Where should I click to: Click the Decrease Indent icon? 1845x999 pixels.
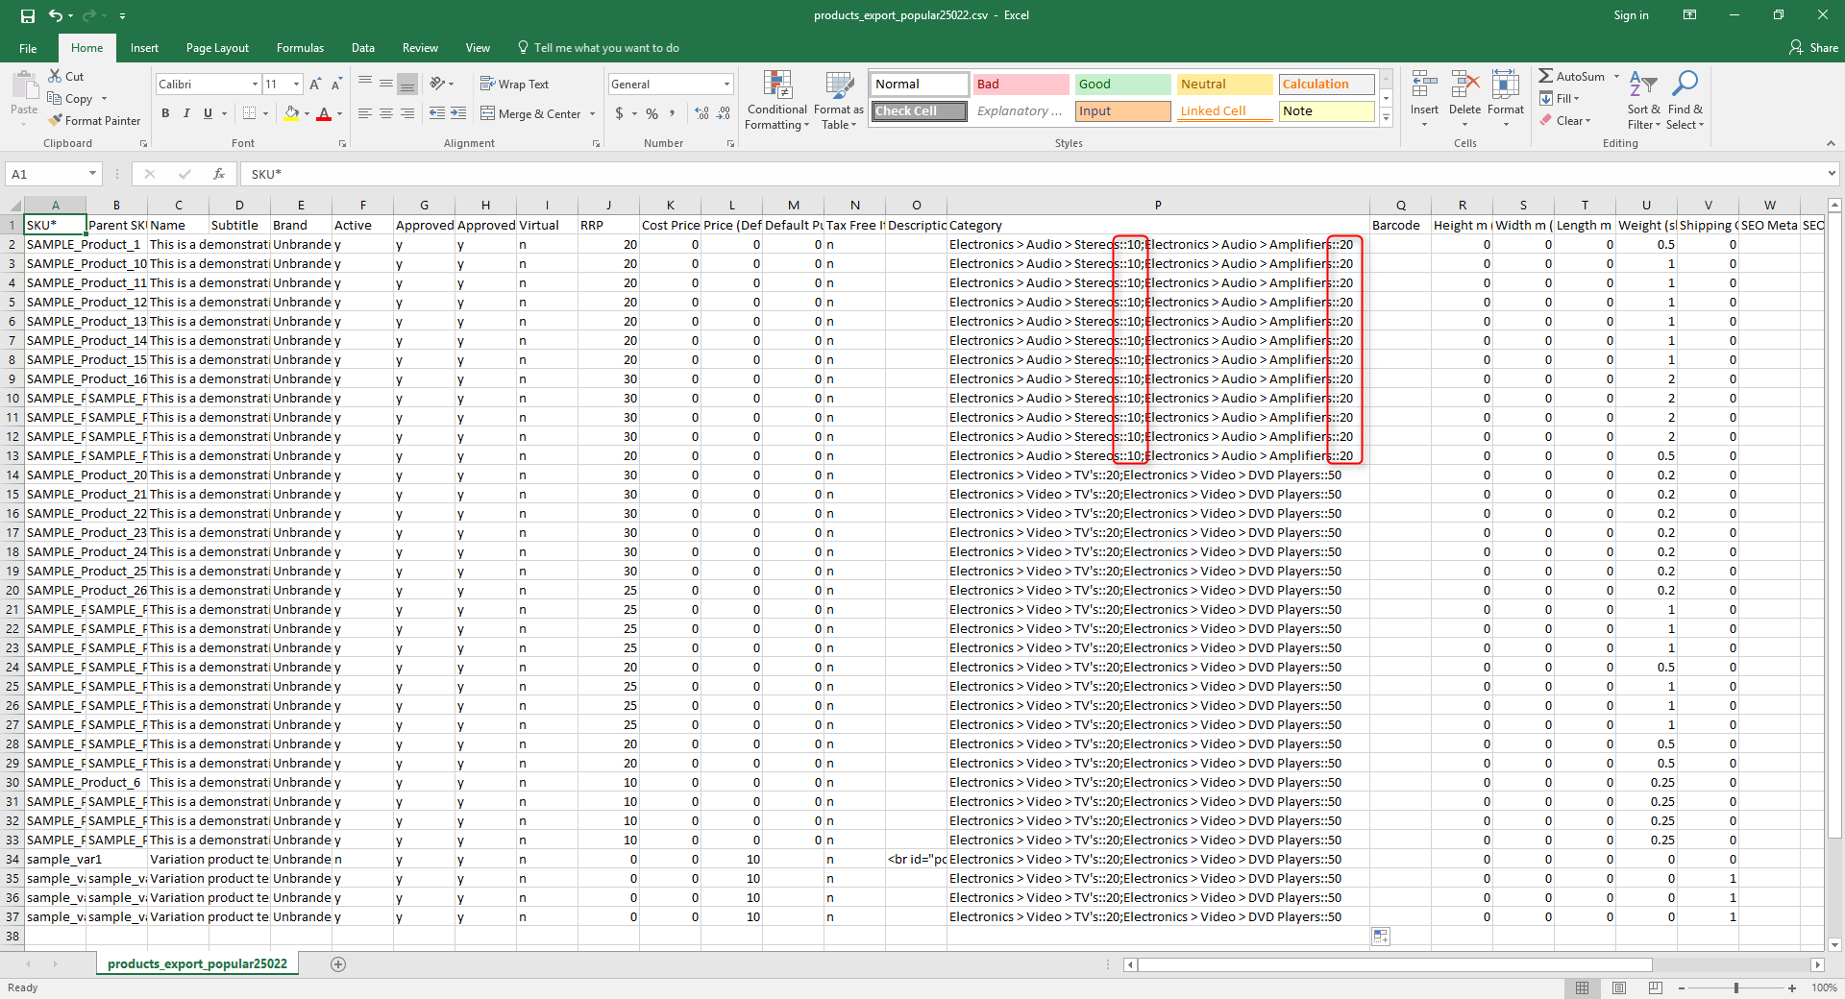click(437, 113)
